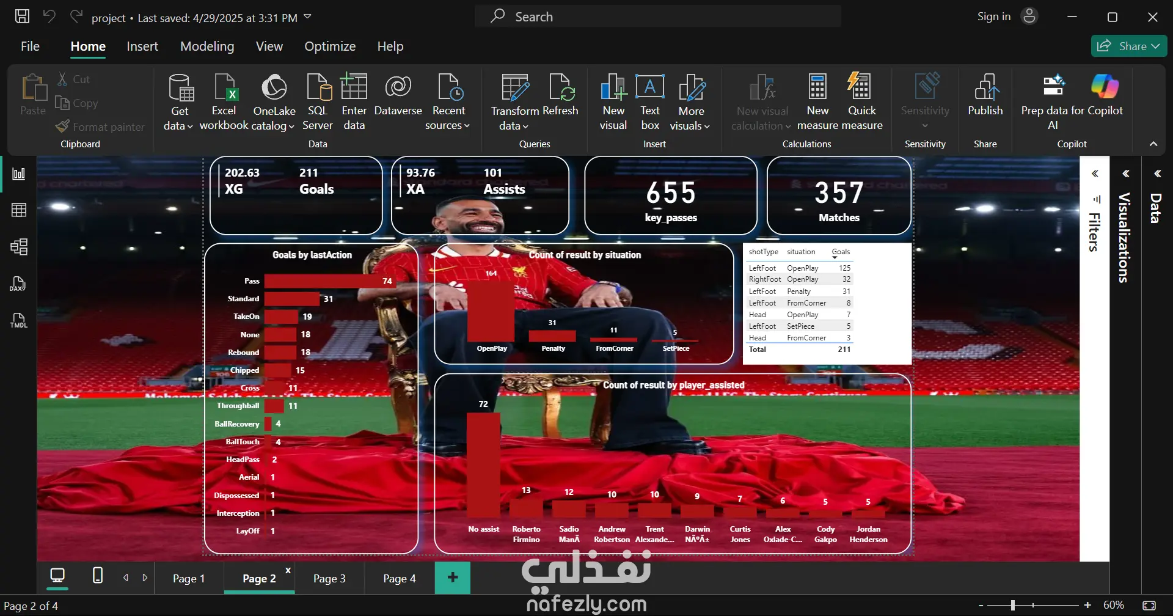Go to Page 3
1173x616 pixels.
coord(329,579)
